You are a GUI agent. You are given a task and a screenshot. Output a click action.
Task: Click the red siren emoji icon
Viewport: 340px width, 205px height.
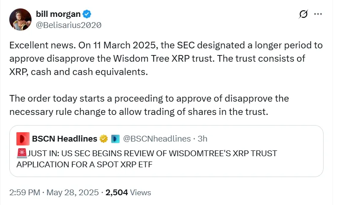coord(21,154)
